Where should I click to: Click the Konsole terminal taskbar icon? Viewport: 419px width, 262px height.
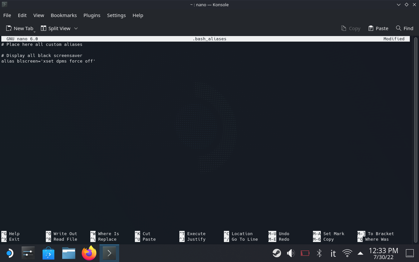(109, 253)
